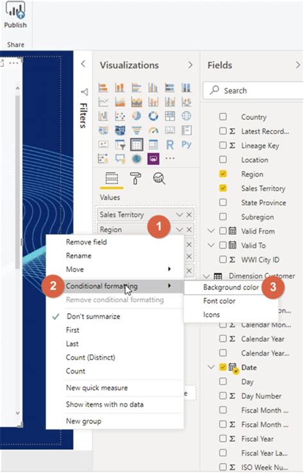
Task: Open the Analytics magnifier tab
Action: (159, 178)
